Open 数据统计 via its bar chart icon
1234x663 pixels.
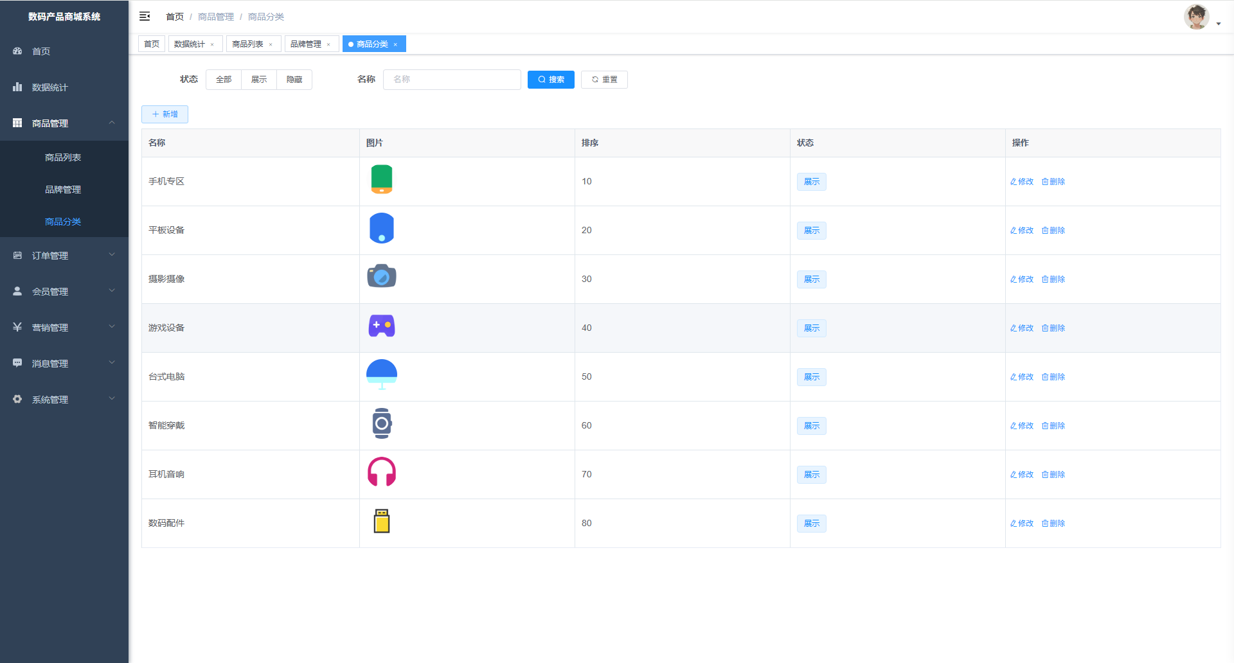pos(17,87)
